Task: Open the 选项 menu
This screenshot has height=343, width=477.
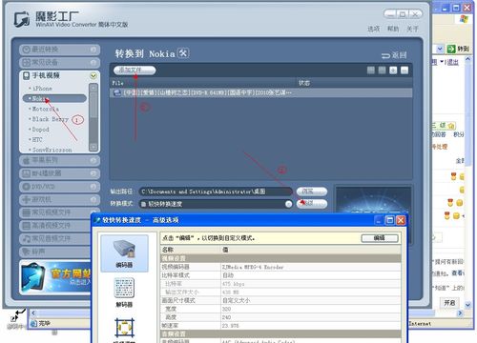Action: click(x=374, y=29)
